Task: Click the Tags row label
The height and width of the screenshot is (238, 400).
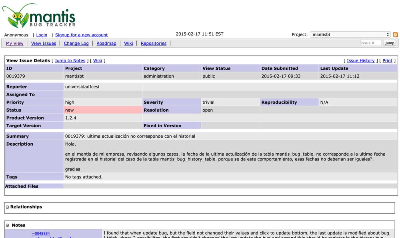Action: point(12,177)
